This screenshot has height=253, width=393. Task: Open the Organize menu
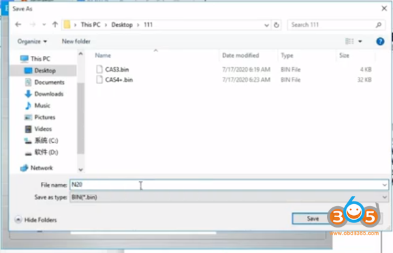pos(32,41)
